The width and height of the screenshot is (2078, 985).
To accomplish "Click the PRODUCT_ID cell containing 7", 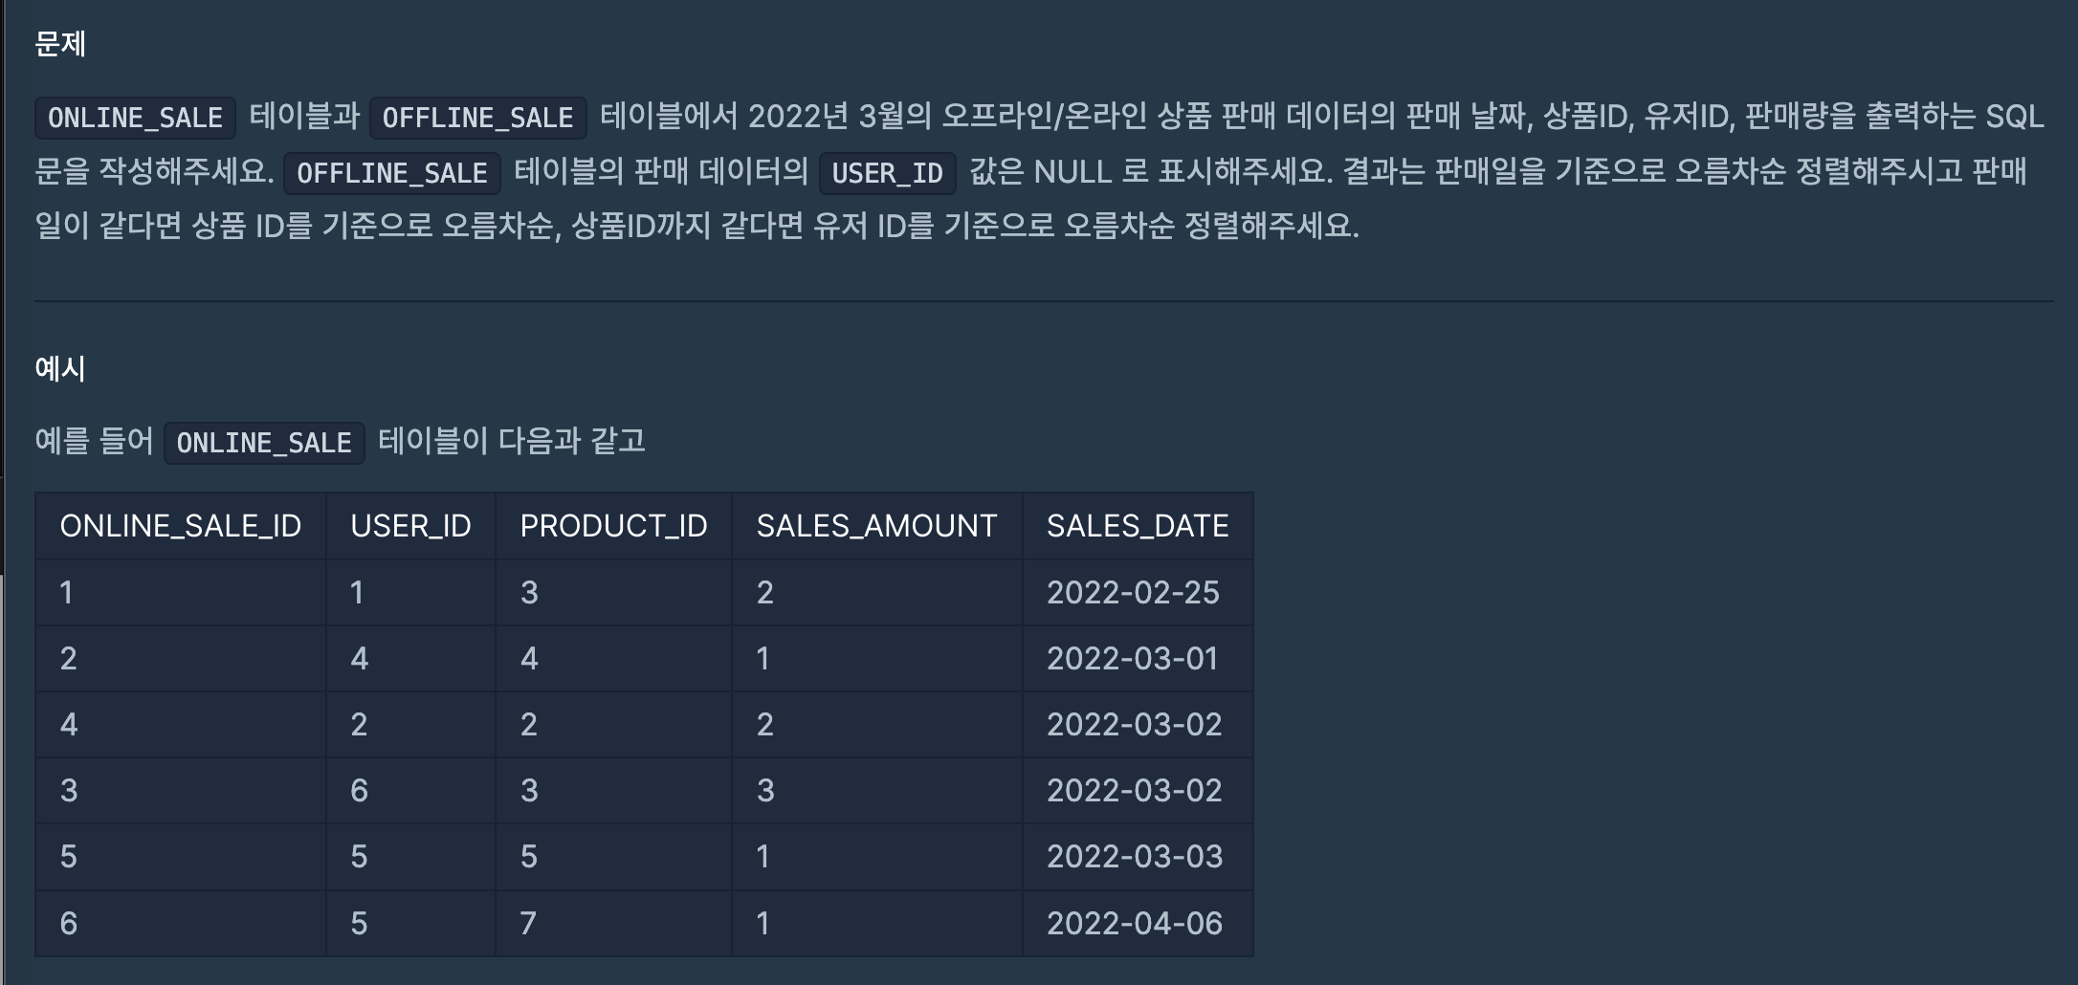I will coord(528,924).
